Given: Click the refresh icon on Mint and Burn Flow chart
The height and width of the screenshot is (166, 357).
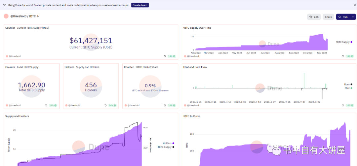Looking at the screenshot, I should coord(343,105).
